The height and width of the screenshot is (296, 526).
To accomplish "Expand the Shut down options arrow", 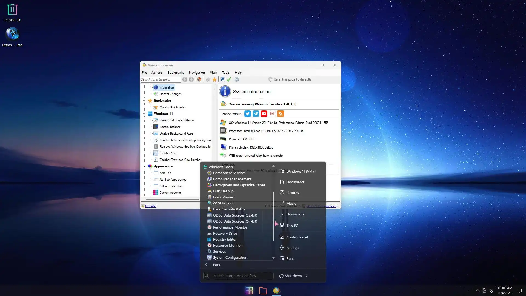I will [x=307, y=276].
